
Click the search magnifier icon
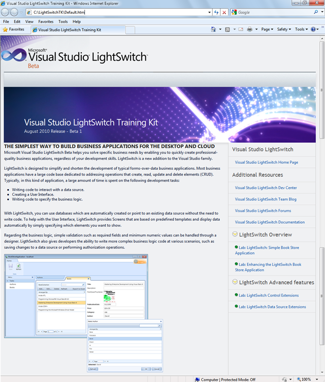click(x=316, y=12)
